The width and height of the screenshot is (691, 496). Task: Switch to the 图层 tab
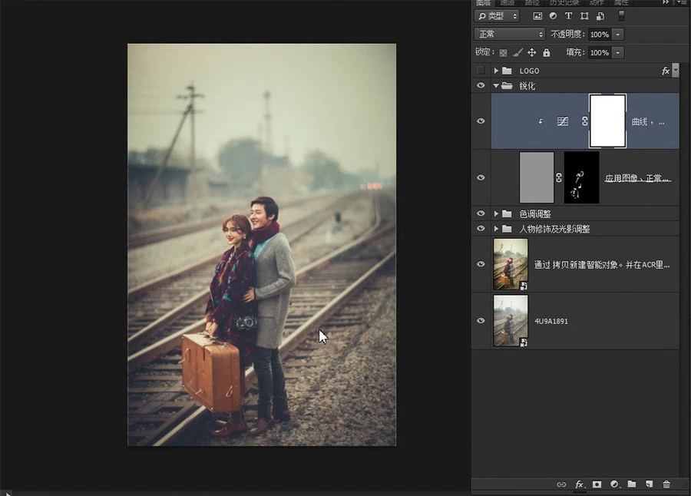pos(484,2)
